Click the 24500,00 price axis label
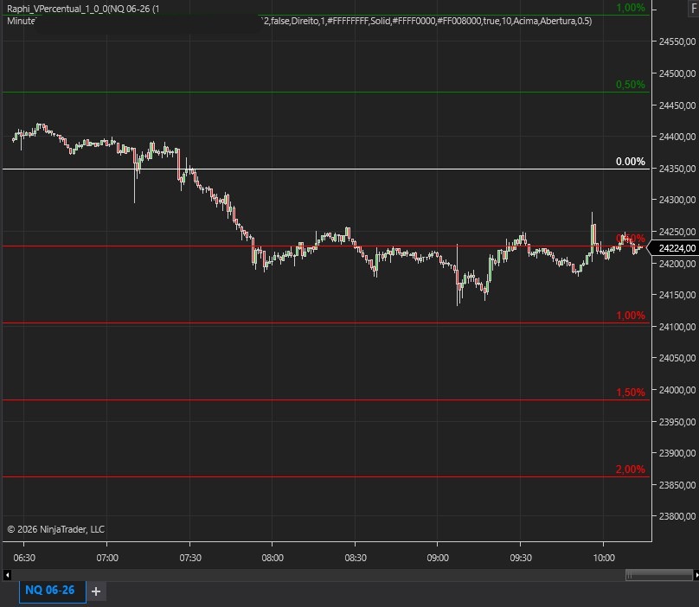Image resolution: width=699 pixels, height=607 pixels. [677, 73]
